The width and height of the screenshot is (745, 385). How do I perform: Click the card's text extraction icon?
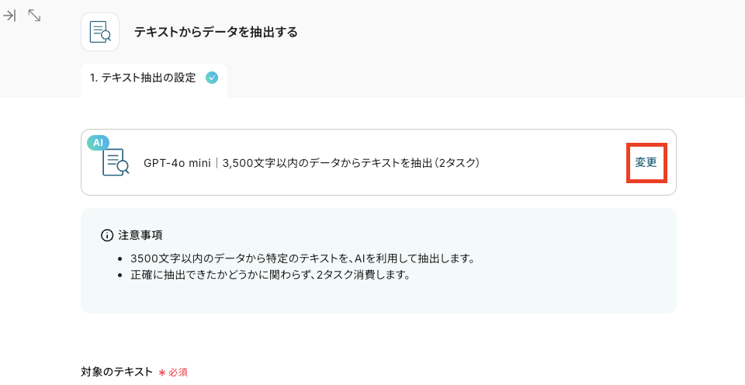point(116,162)
